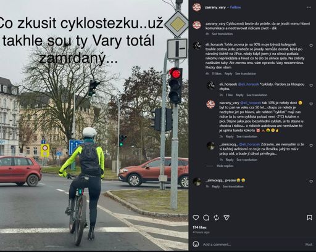Screen dimensions: 316x252
Task: Open zasrany_vary profile avatar in header
Action: tap(197, 7)
